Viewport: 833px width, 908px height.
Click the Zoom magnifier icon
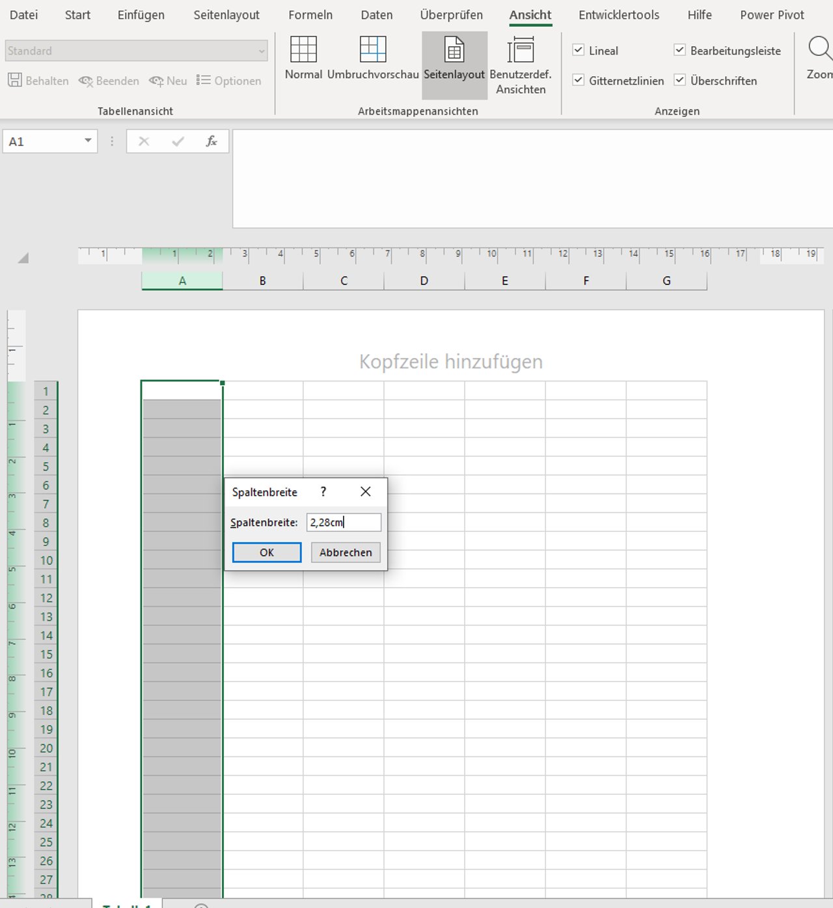[819, 49]
